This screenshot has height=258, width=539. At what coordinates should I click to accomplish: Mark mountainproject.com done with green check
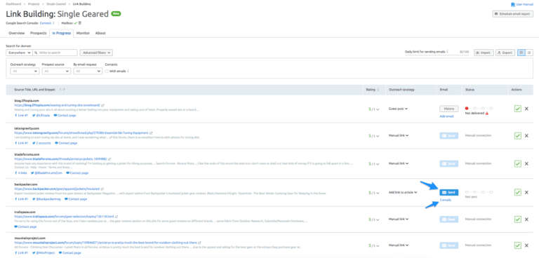point(518,245)
